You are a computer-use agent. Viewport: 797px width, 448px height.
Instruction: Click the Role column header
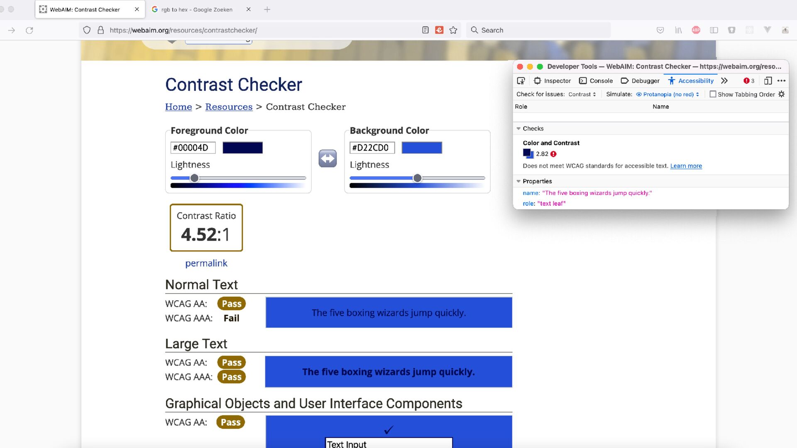tap(521, 107)
